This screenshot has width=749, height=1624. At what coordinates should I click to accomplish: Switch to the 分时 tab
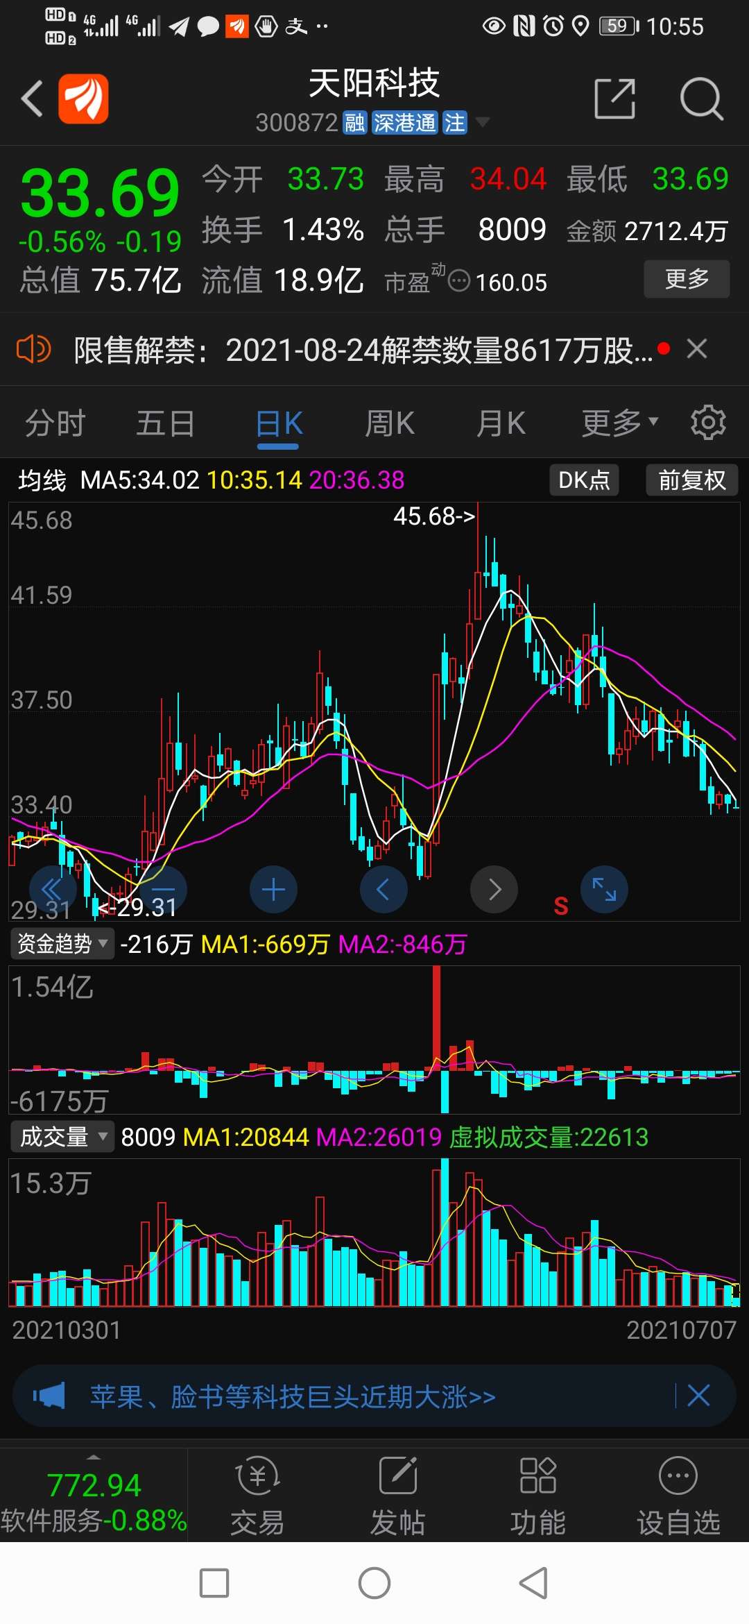pyautogui.click(x=55, y=423)
